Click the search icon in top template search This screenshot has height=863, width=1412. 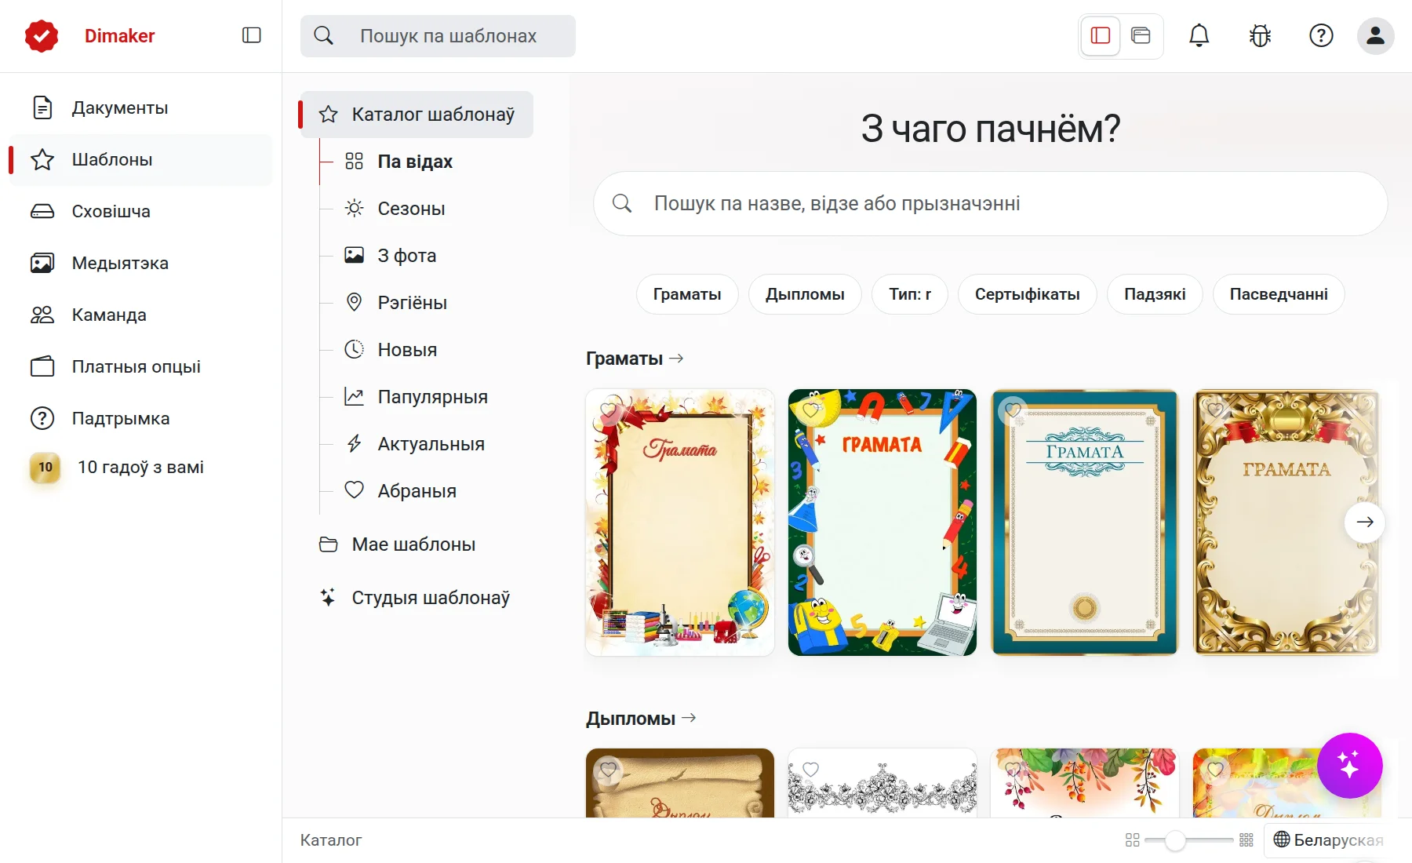click(323, 36)
